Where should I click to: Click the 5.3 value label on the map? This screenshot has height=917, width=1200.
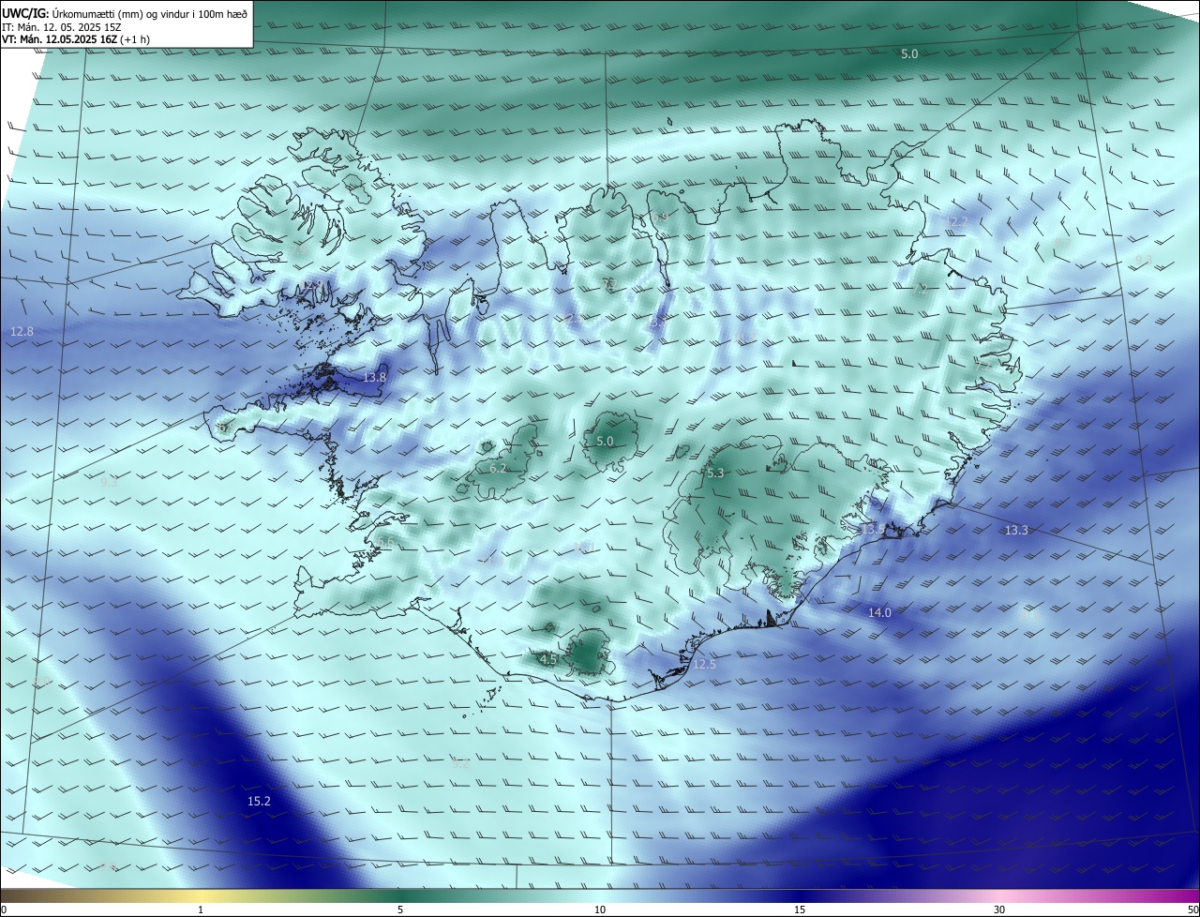click(715, 474)
